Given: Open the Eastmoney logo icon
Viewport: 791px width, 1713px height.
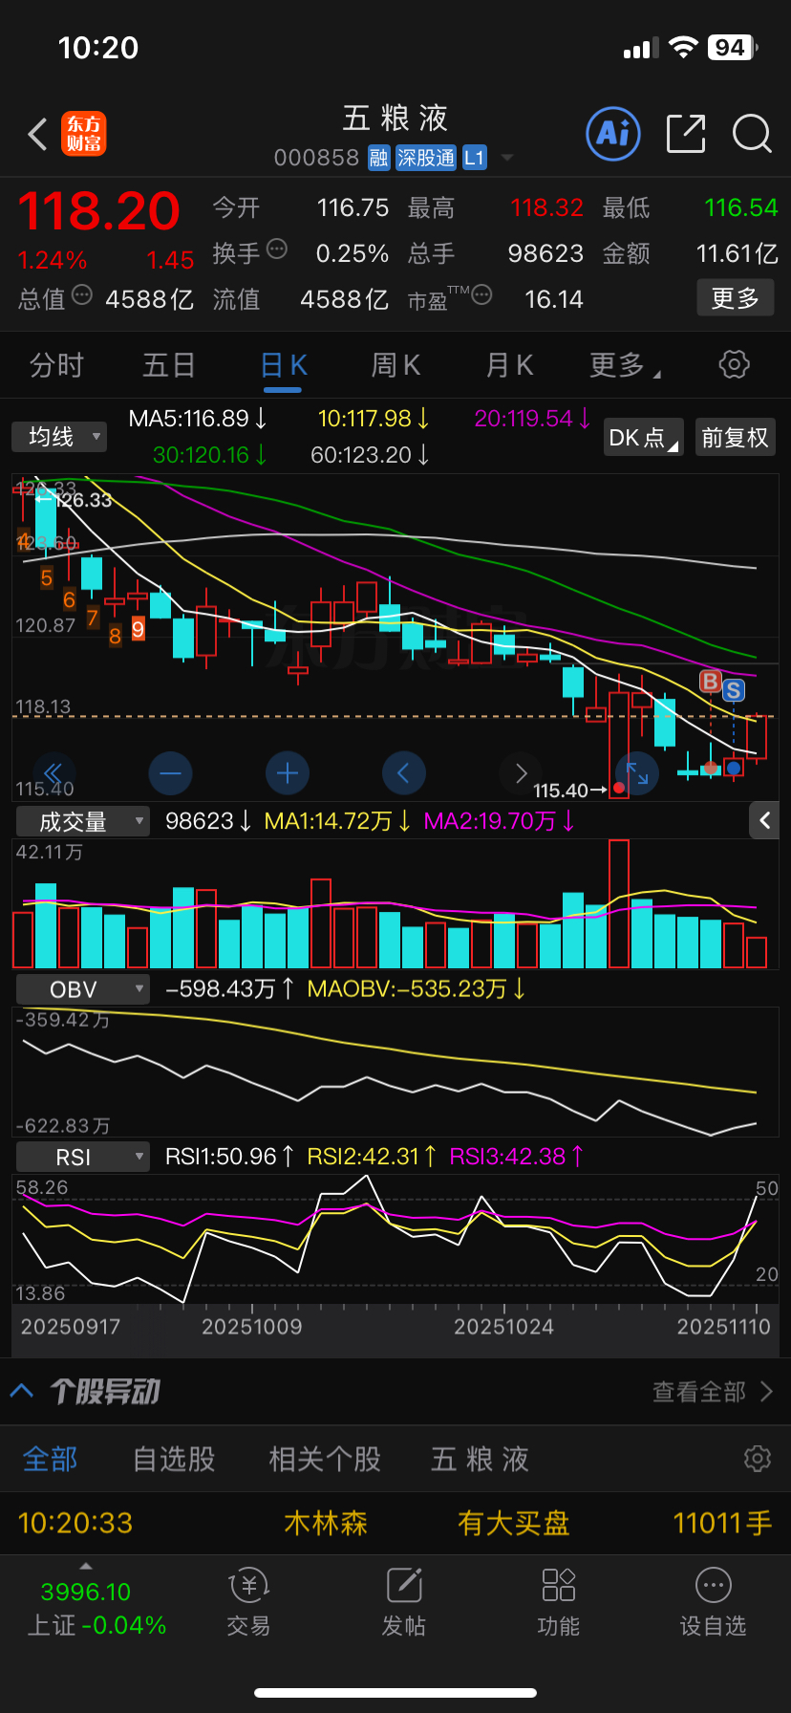Looking at the screenshot, I should coord(84,134).
